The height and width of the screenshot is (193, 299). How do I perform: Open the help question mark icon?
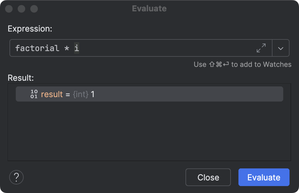click(16, 177)
